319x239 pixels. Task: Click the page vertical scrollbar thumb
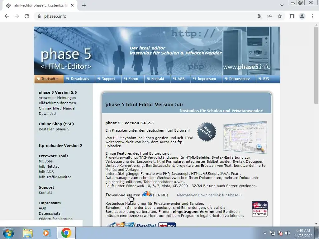click(x=316, y=65)
